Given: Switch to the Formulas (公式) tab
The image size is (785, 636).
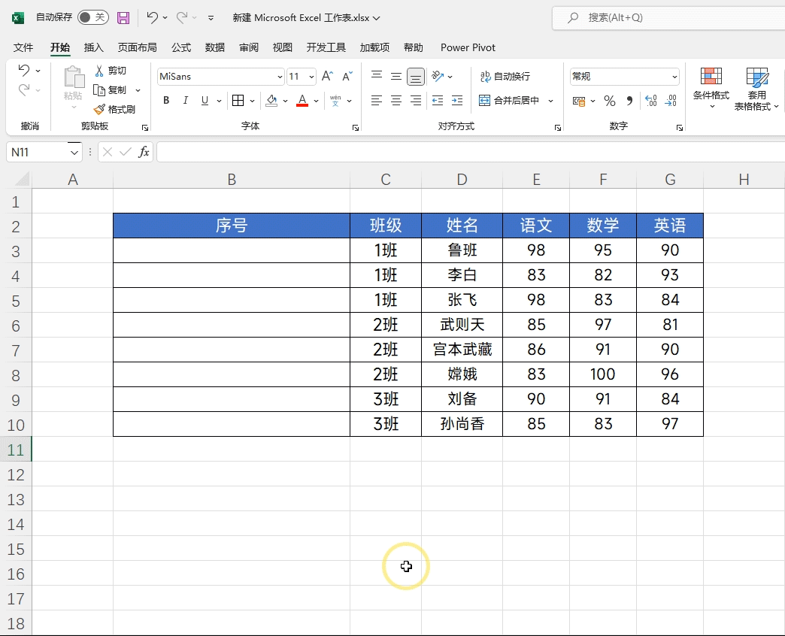Looking at the screenshot, I should pos(181,47).
